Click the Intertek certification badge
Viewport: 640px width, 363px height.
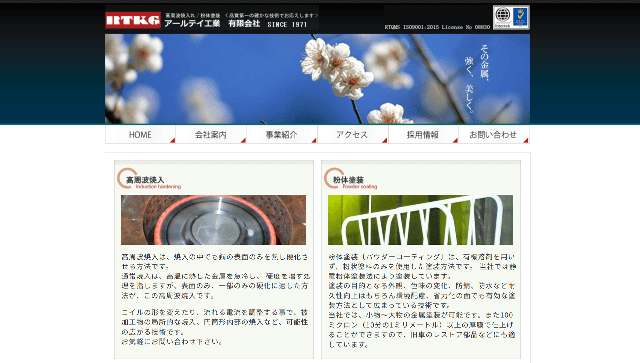[x=503, y=17]
